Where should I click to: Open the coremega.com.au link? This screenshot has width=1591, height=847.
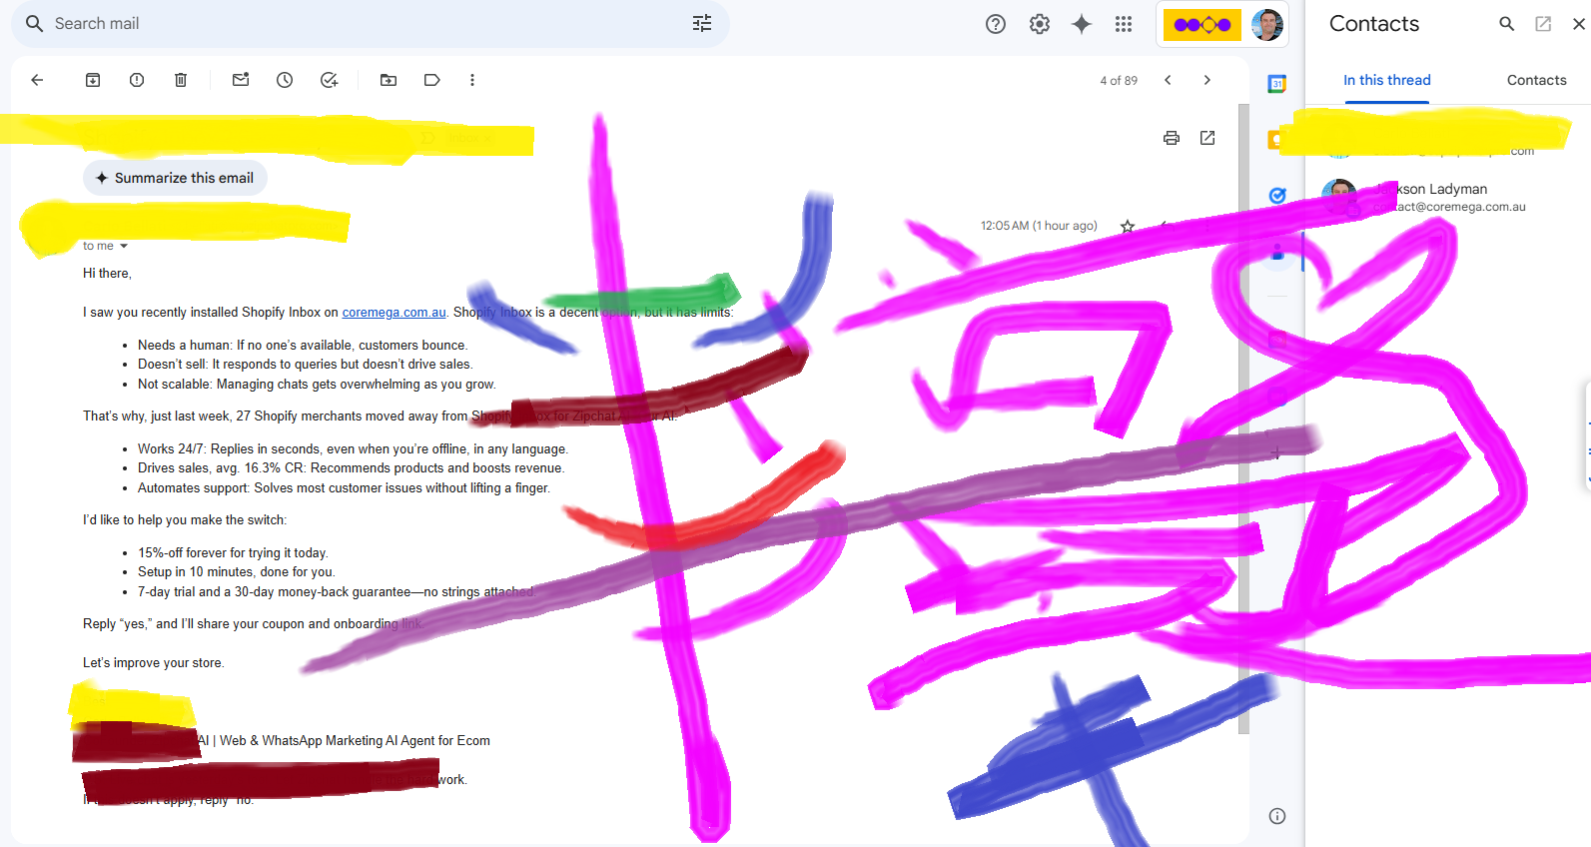394,313
